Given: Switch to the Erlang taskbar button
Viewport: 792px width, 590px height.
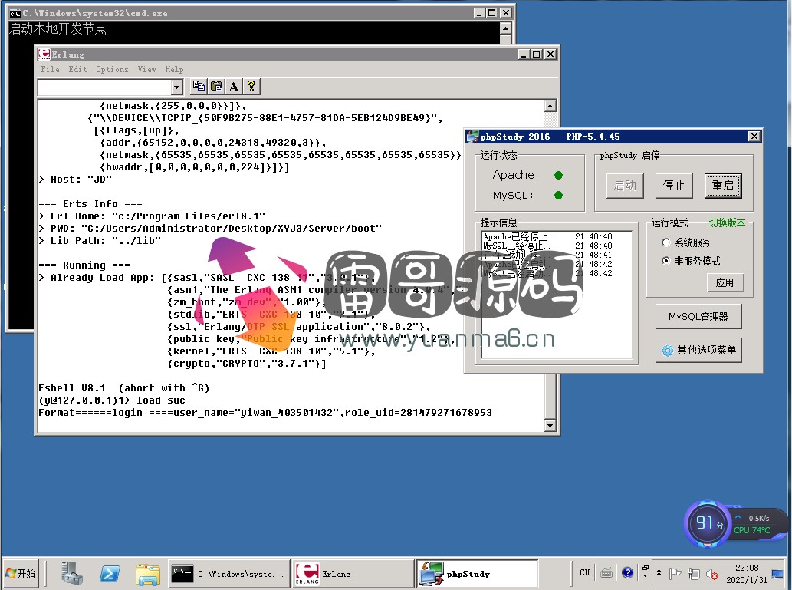Looking at the screenshot, I should (353, 574).
